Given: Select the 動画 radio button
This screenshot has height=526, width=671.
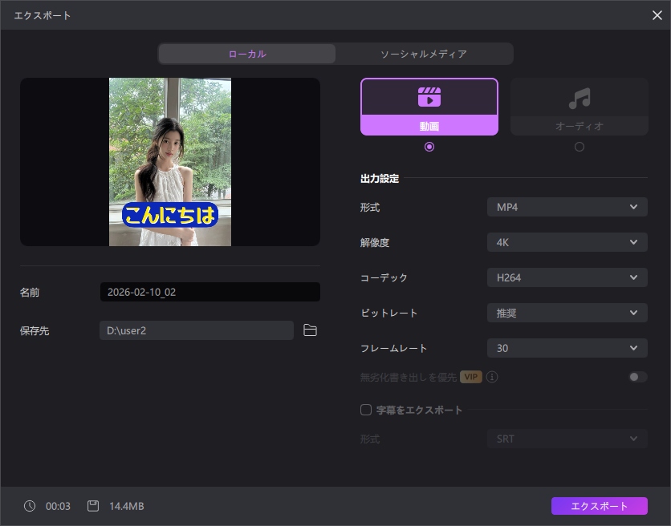Looking at the screenshot, I should [x=429, y=147].
